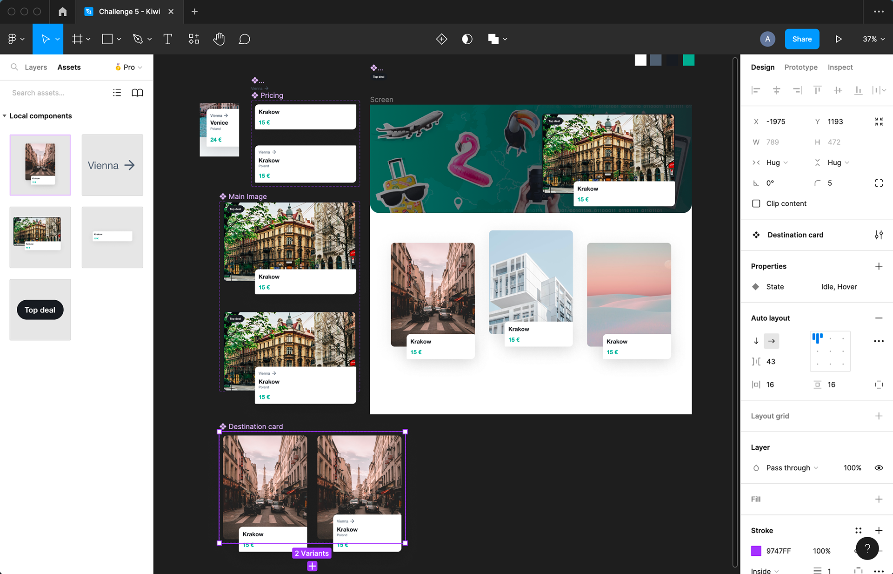
Task: Open vertical resizing Hug dropdown
Action: (838, 162)
